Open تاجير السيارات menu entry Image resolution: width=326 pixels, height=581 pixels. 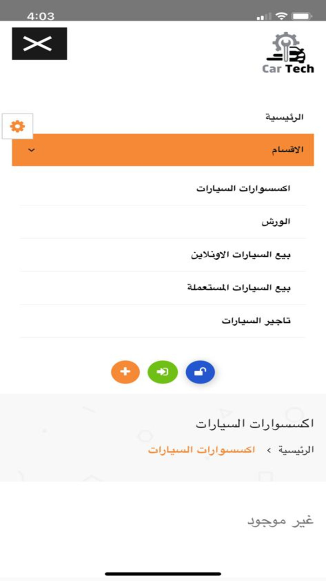[256, 321]
